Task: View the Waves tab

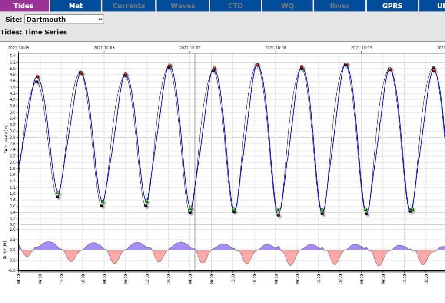Action: coord(182,6)
